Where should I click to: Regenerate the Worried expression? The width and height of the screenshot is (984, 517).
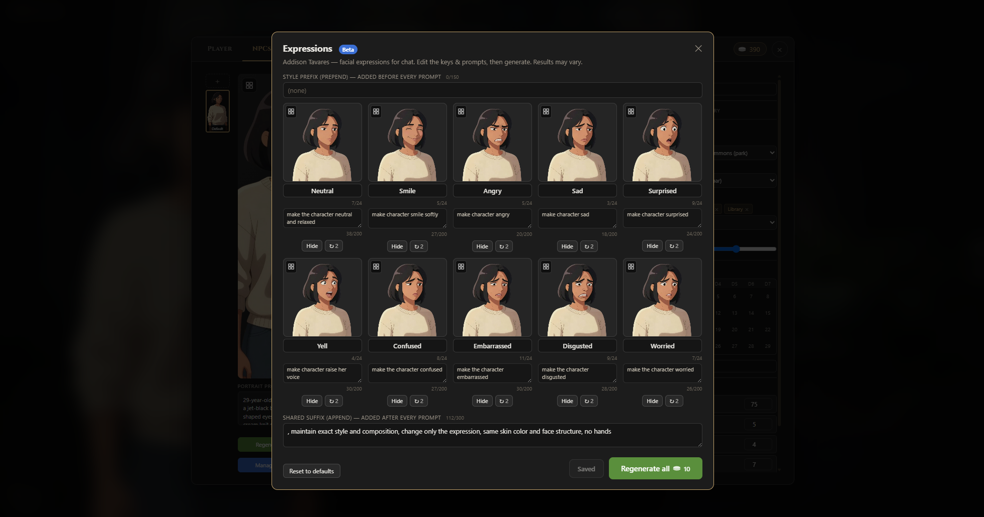[x=674, y=401]
